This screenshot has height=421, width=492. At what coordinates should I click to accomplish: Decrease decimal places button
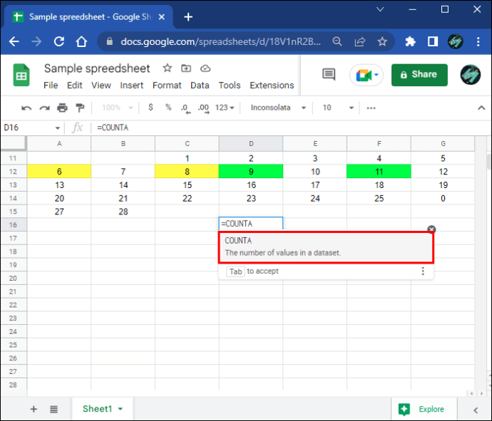[x=185, y=108]
